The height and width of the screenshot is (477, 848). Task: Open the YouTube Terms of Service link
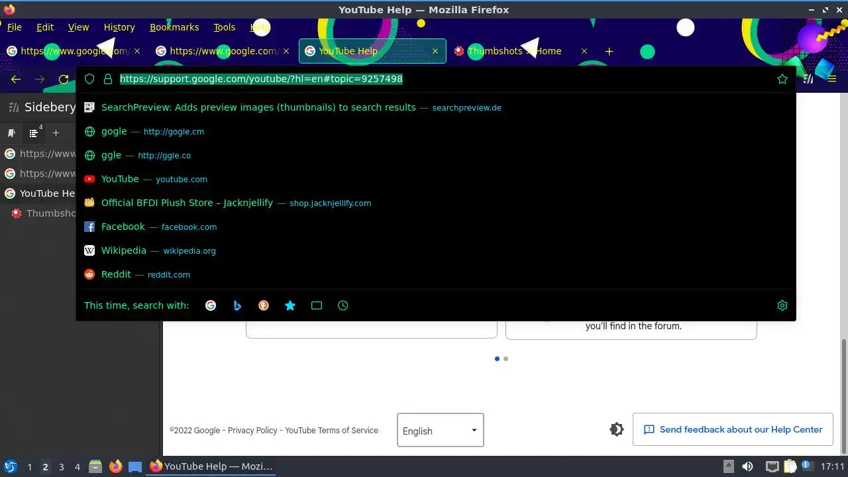(x=331, y=431)
